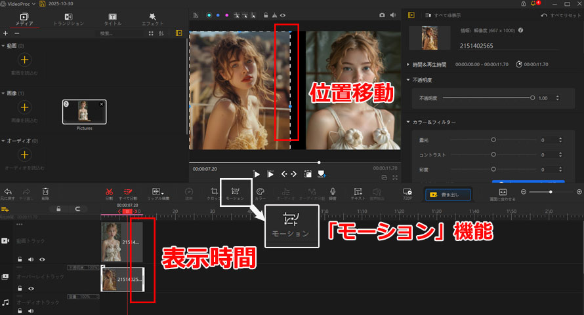Collapse the opacity (不透明度) section
584x315 pixels.
pyautogui.click(x=408, y=80)
